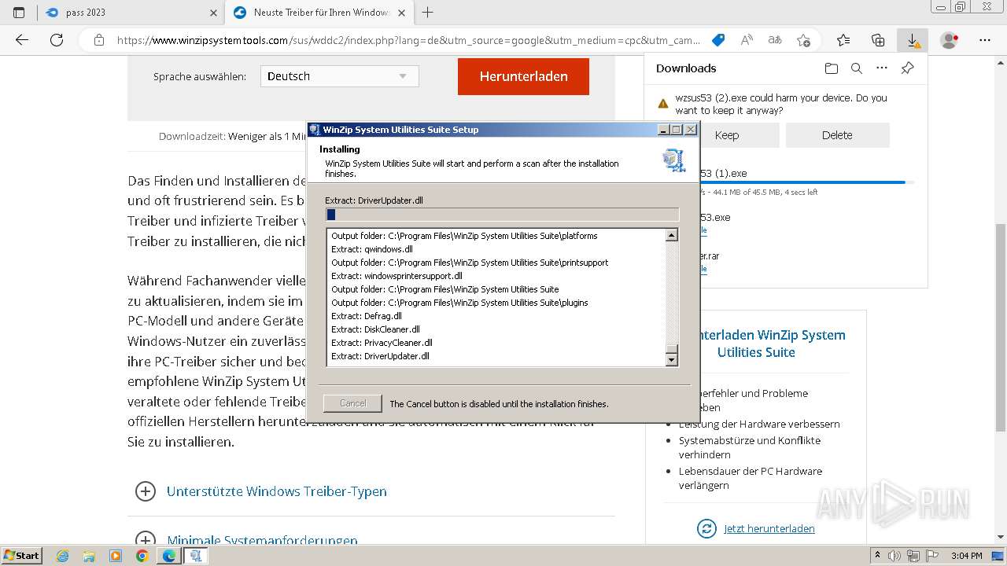
Task: Select the 'Neuste Treiber für Ihren Windows' tab
Action: point(319,13)
